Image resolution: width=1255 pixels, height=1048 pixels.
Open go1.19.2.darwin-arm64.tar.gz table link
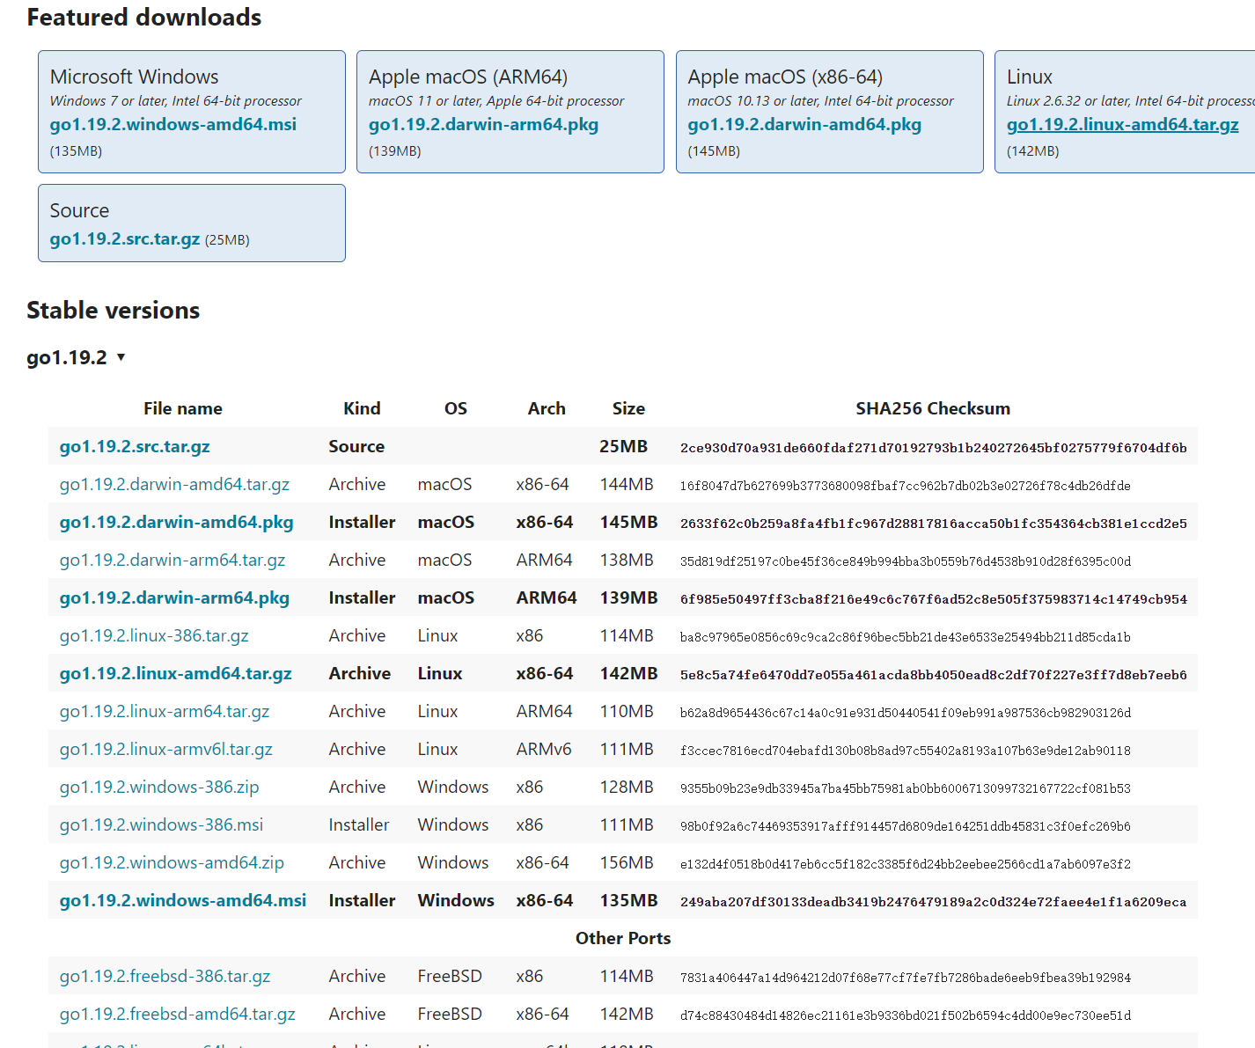click(x=172, y=560)
